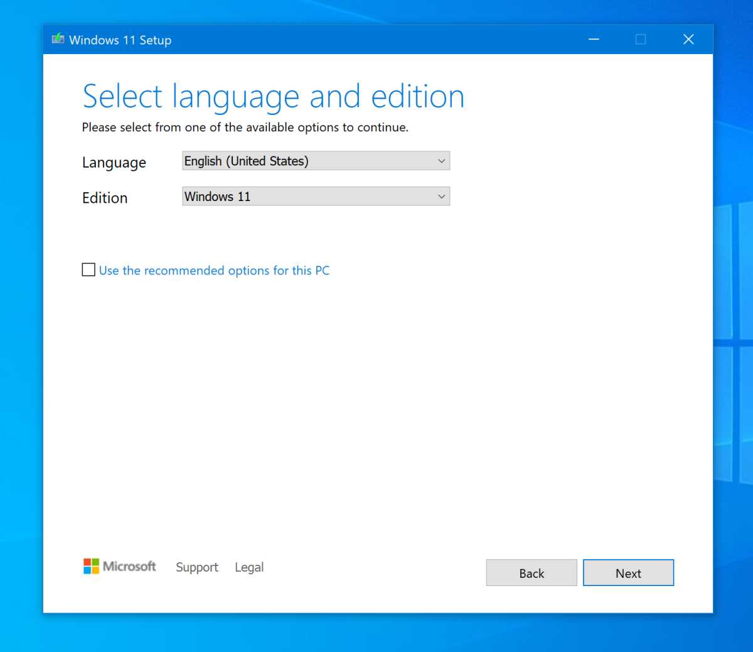Click the minimize window icon
Viewport: 753px width, 652px height.
(x=594, y=39)
